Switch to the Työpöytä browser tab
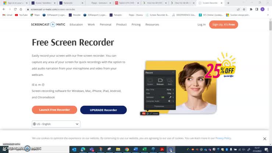Image resolution: width=272 pixels, height=153 pixels. tap(68, 3)
